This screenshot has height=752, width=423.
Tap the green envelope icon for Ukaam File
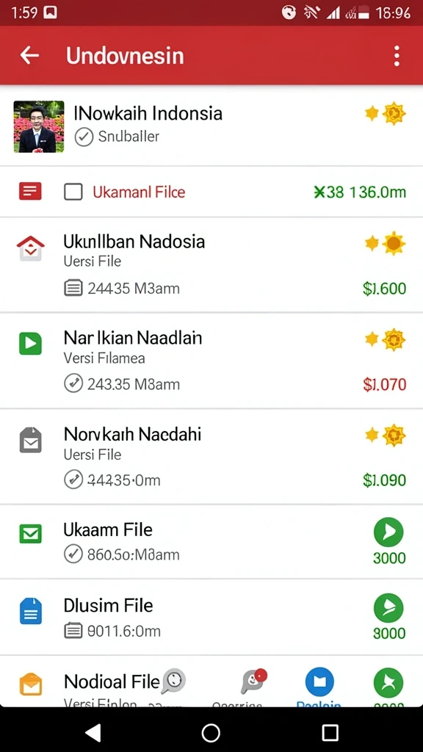(30, 534)
